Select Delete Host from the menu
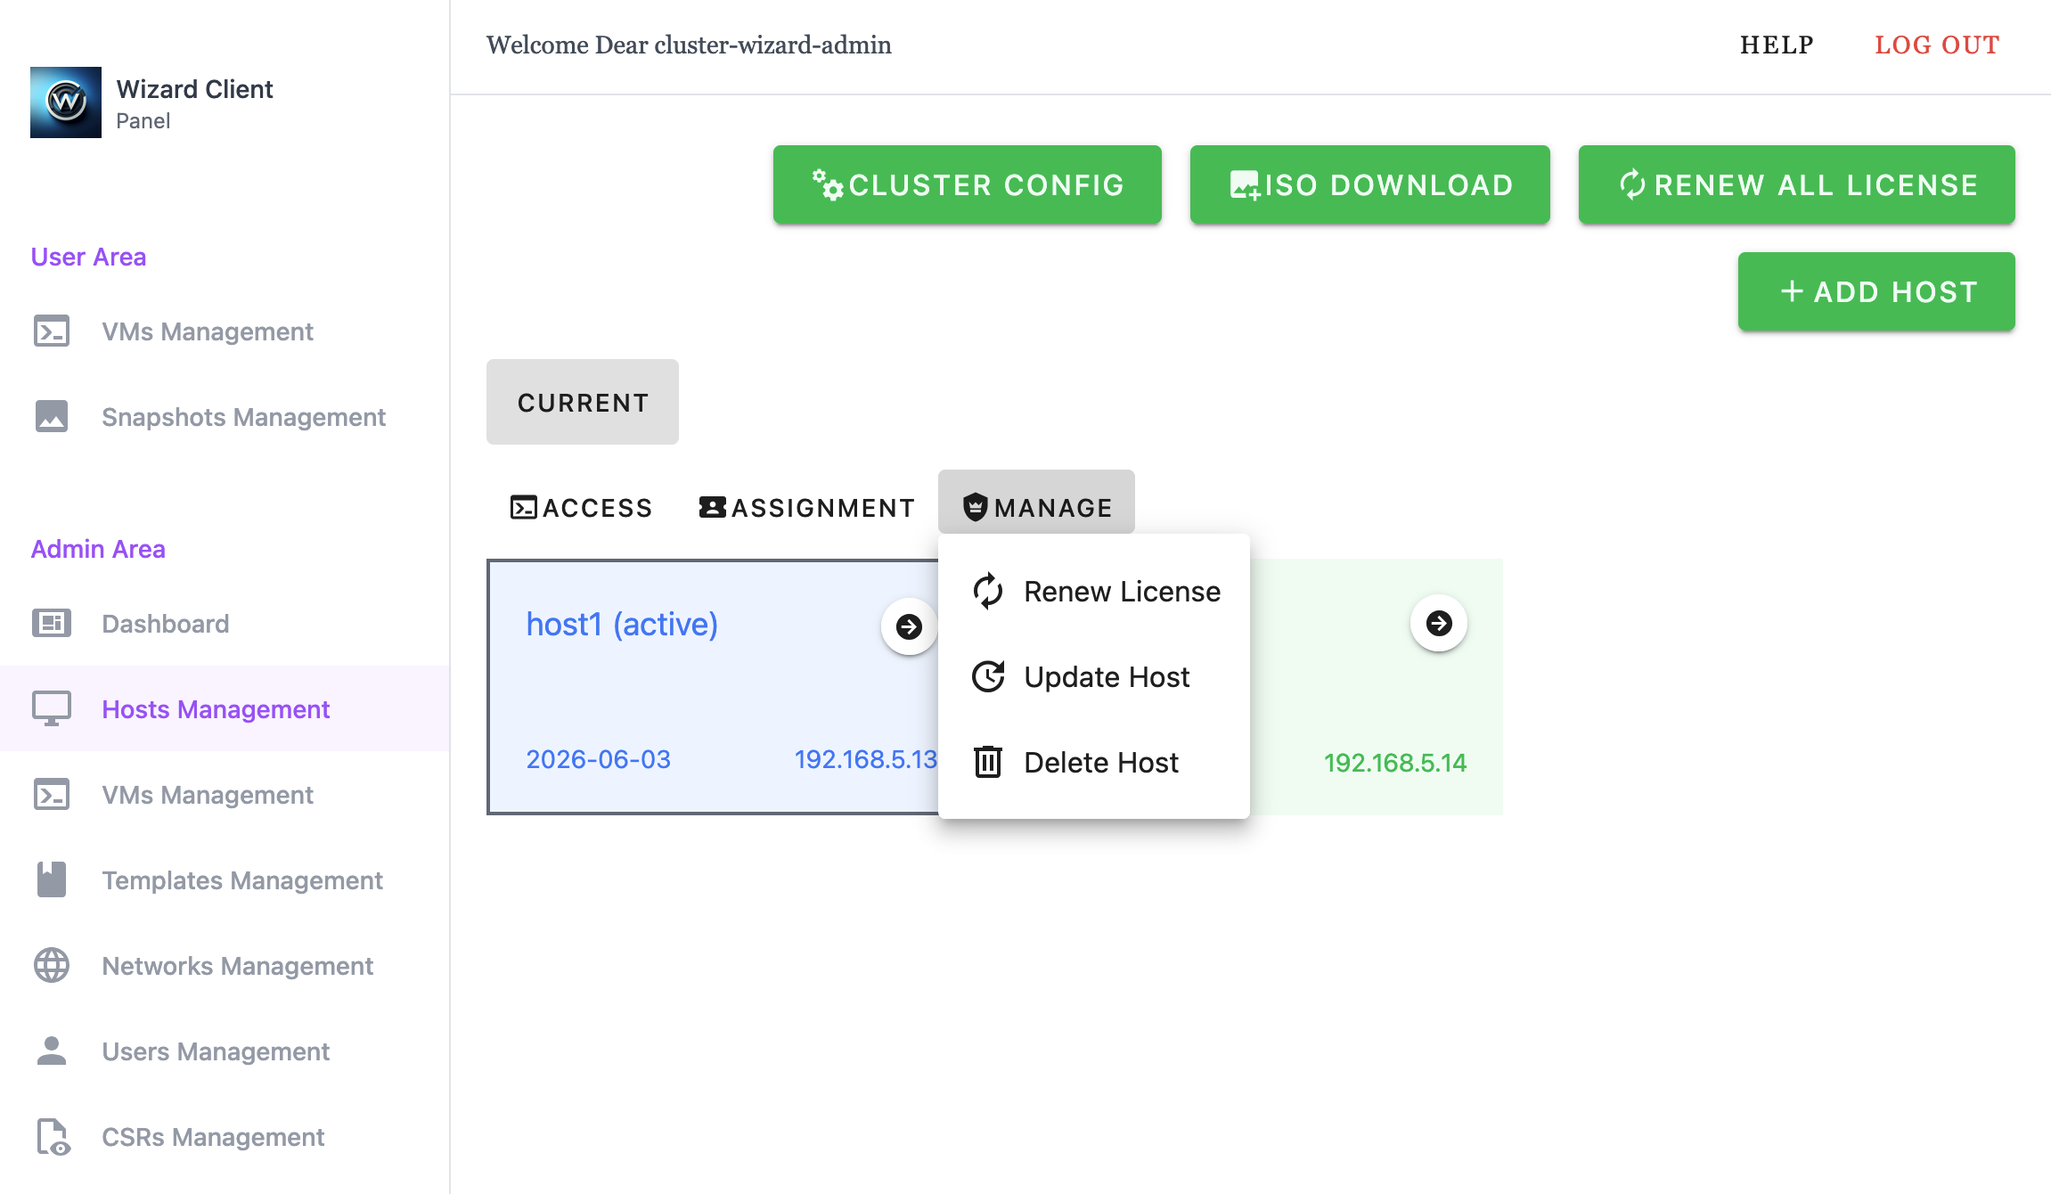 pos(1094,762)
